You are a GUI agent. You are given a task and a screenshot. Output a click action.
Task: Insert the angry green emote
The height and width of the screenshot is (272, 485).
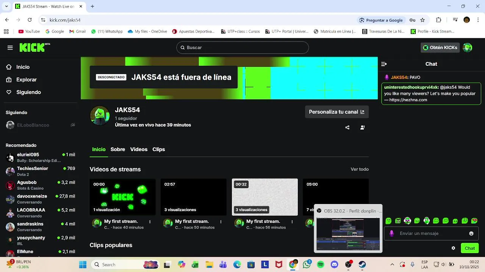[x=398, y=221]
